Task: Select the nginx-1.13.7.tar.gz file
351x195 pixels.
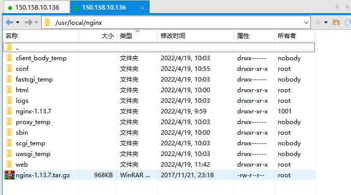Action: click(x=159, y=175)
